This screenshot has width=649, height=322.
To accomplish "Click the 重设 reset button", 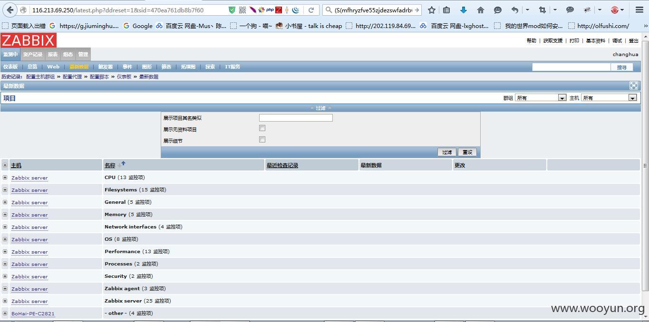I will (x=467, y=152).
